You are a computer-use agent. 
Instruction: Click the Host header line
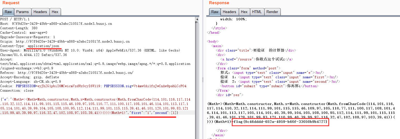click(56, 24)
